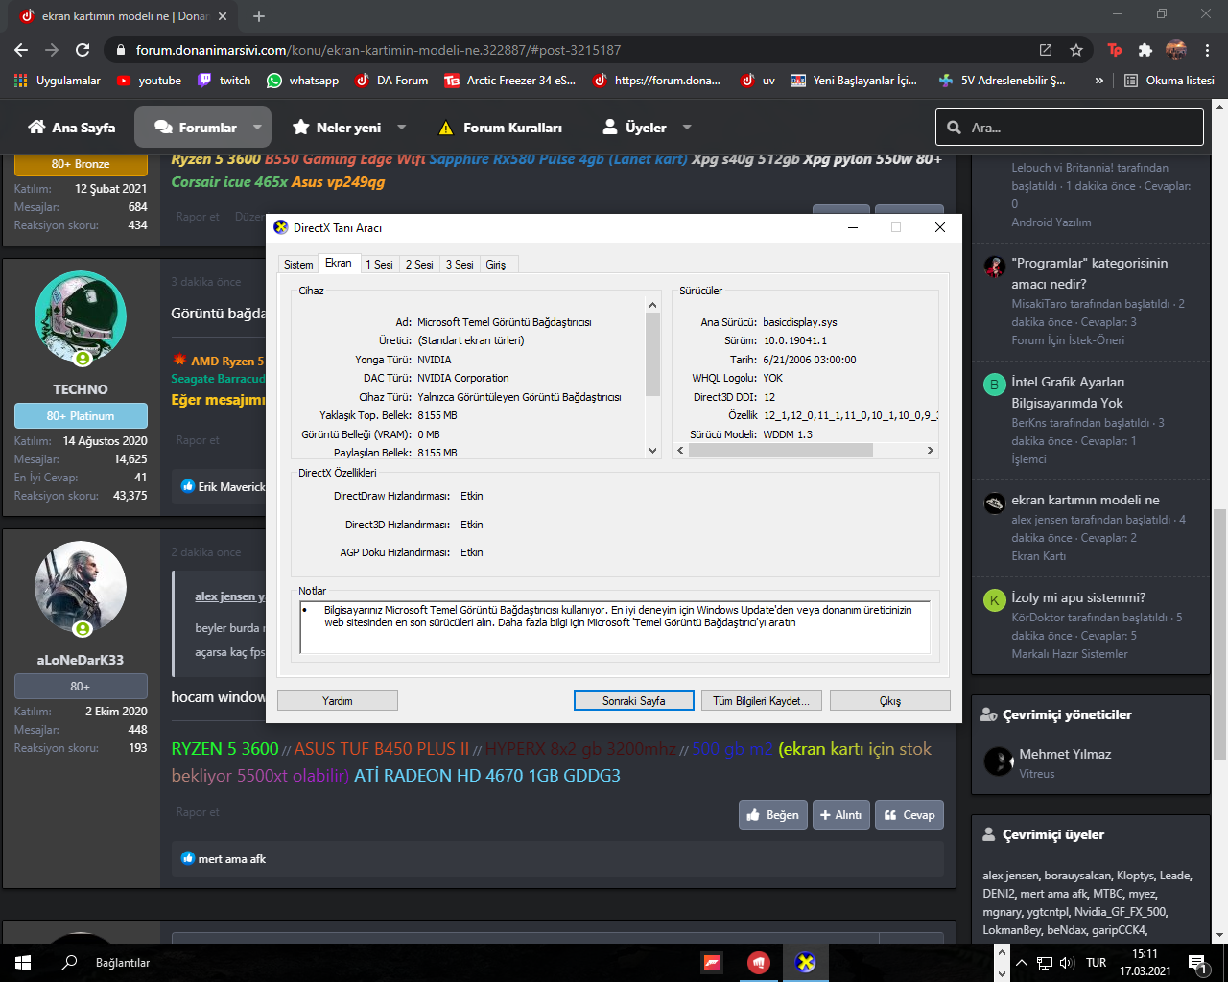Click the Cevap reply button
This screenshot has width=1228, height=982.
[909, 815]
